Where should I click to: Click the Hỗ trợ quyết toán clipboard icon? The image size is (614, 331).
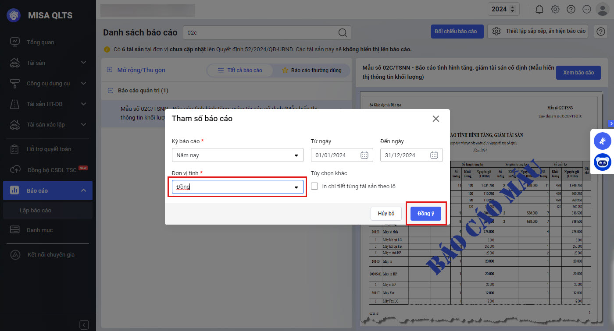click(15, 149)
